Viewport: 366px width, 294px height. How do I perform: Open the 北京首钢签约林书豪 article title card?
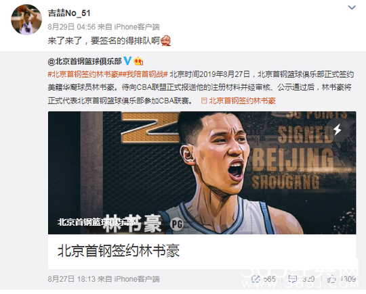click(x=202, y=251)
